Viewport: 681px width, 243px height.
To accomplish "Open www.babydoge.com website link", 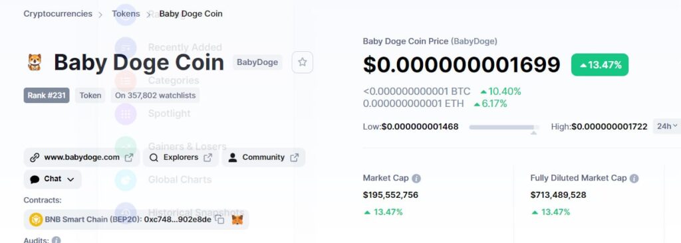I will (x=82, y=157).
